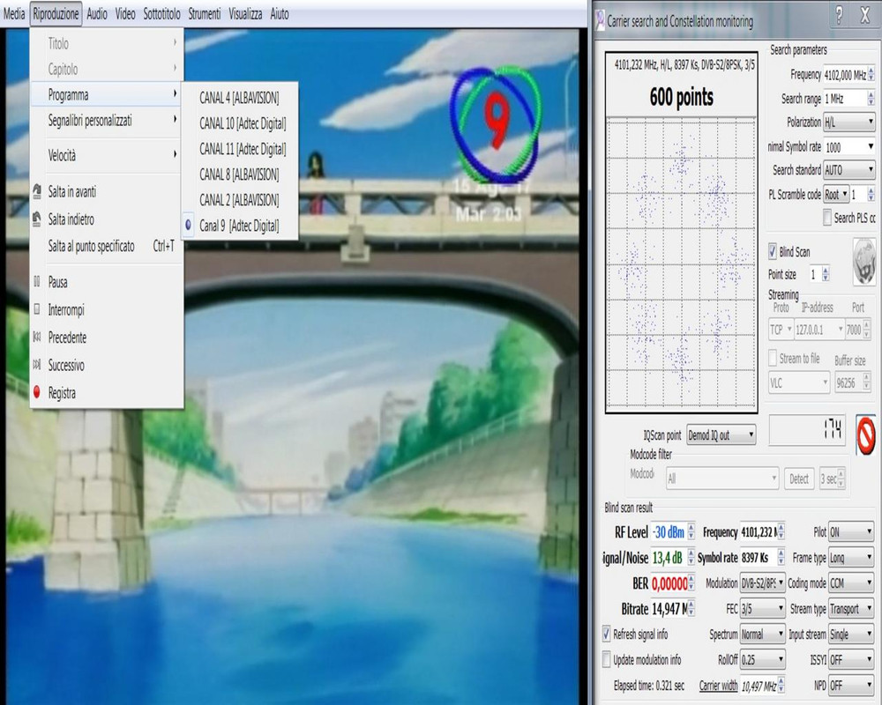Click the Salta in avanti jump-forward icon

(x=37, y=191)
